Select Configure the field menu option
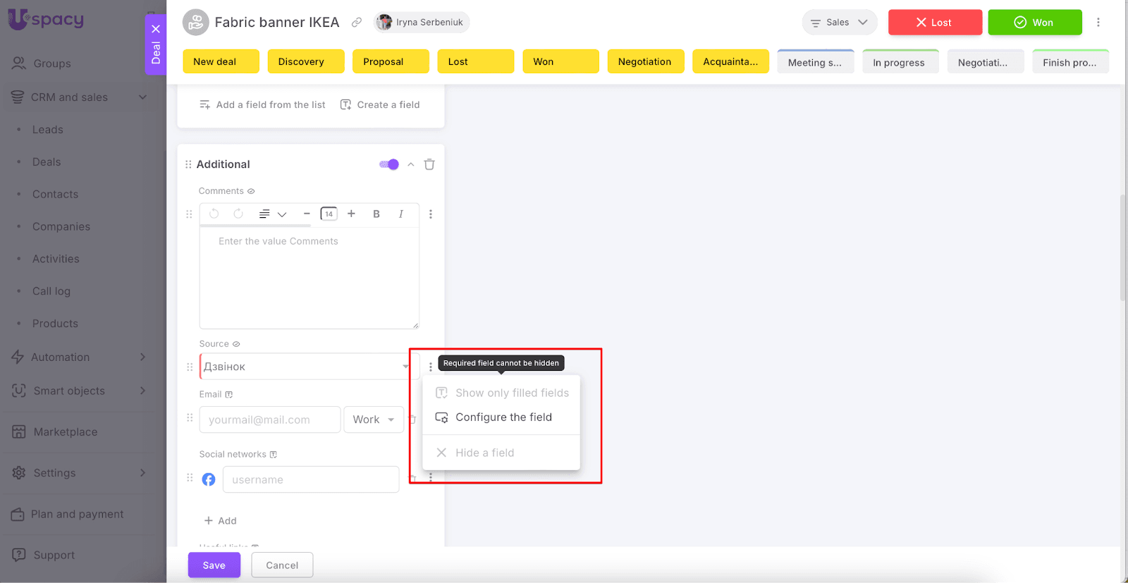The height and width of the screenshot is (583, 1128). [x=503, y=417]
